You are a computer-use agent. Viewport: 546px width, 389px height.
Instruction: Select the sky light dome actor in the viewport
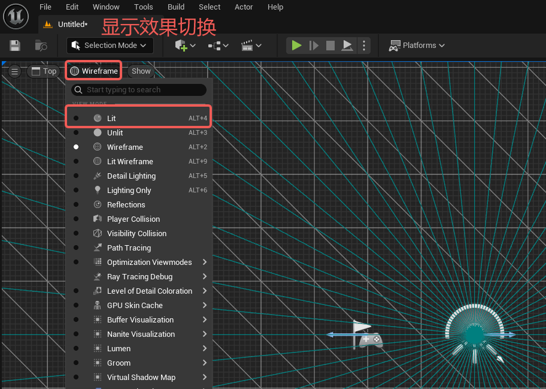click(475, 333)
